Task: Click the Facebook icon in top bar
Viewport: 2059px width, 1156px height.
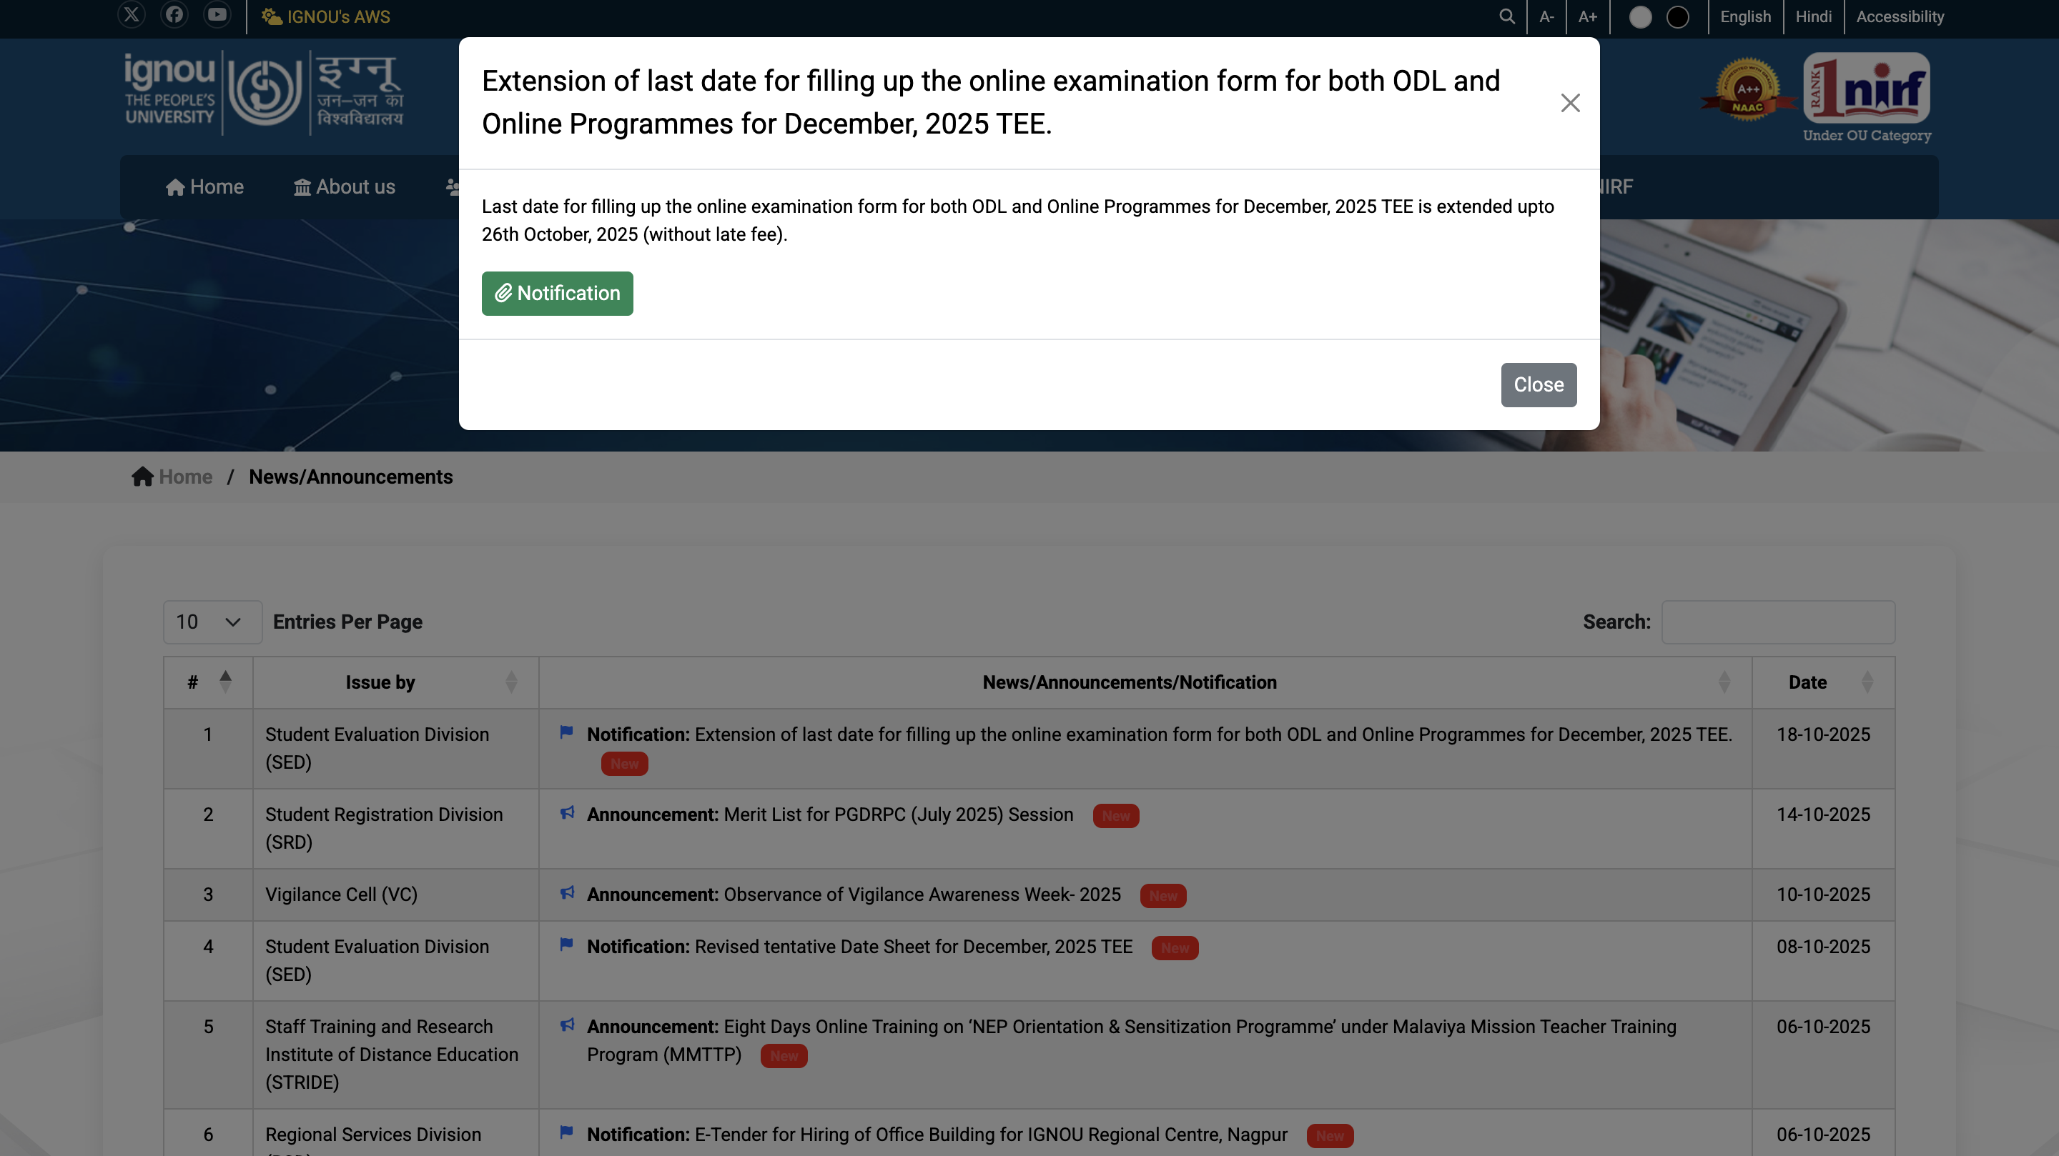Action: (x=174, y=15)
